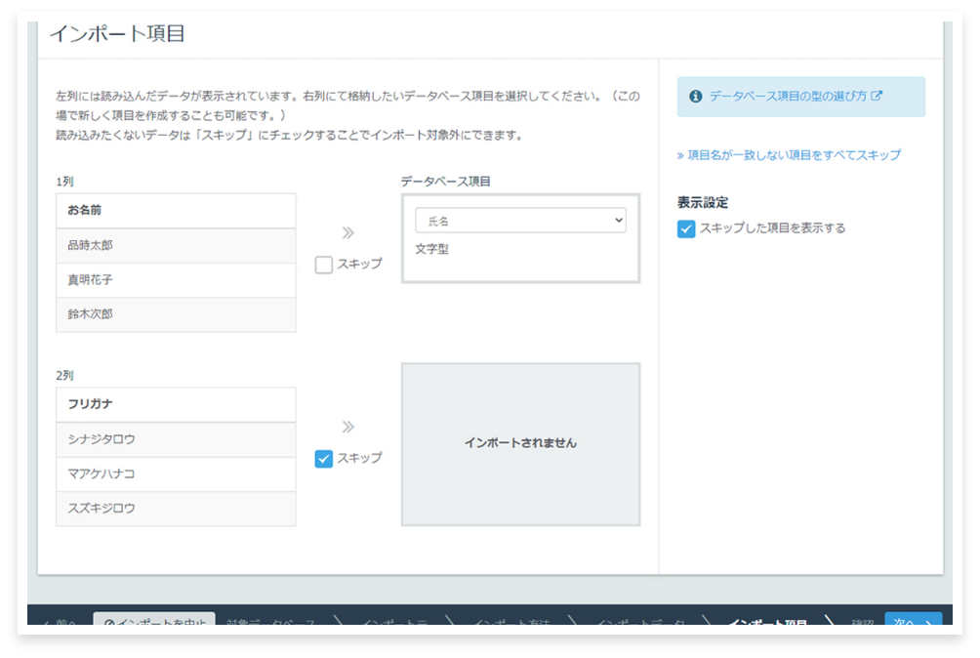Image resolution: width=980 pixels, height=658 pixels.
Task: Click the double-arrow icon in column 2
Action: [347, 427]
